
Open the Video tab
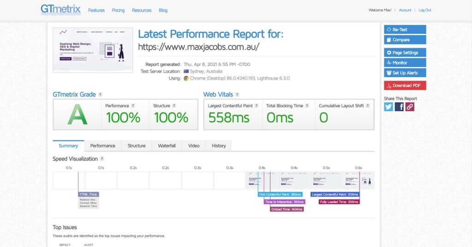(194, 146)
